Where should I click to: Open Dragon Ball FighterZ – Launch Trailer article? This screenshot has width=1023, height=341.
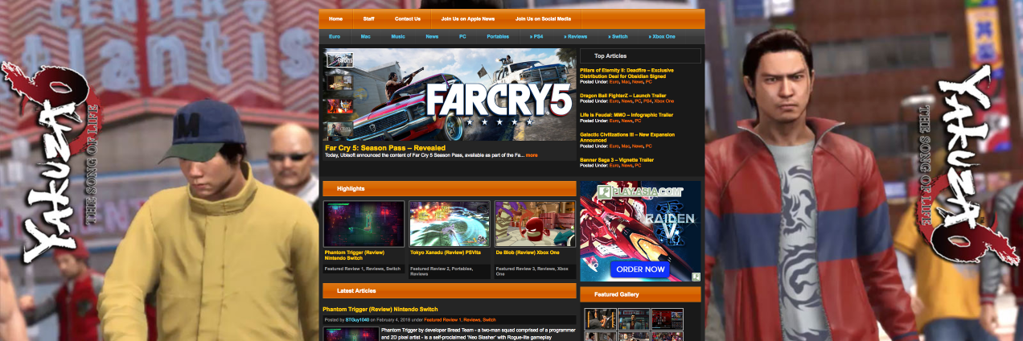[622, 96]
